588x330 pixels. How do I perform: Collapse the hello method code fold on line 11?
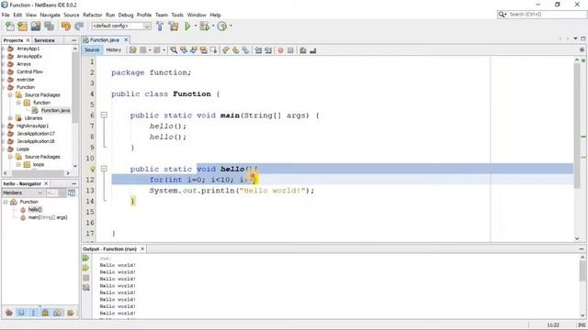tap(104, 169)
